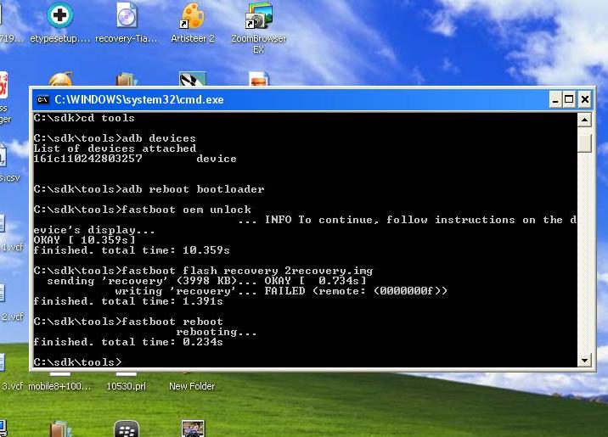Click the console scrollbar up arrow
The width and height of the screenshot is (608, 437).
coord(584,120)
